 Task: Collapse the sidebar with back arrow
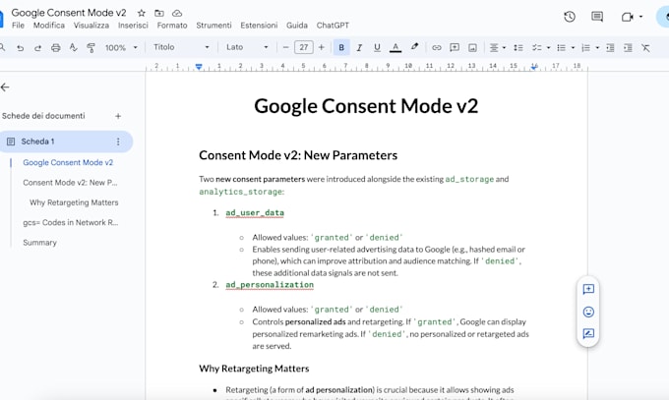5,87
